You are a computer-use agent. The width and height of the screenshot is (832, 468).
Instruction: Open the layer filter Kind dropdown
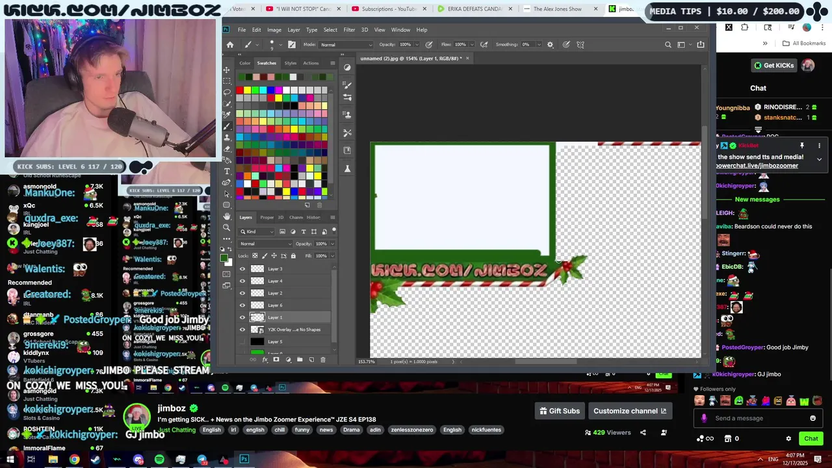257,231
